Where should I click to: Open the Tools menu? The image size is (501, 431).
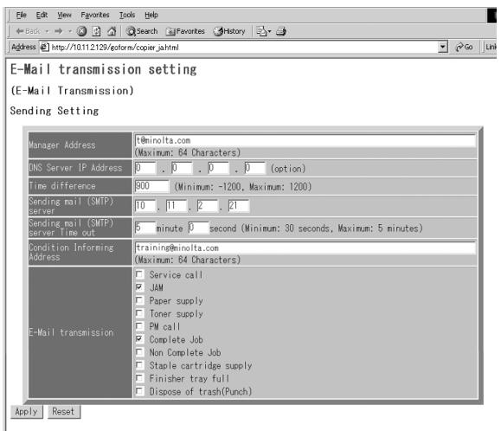[127, 15]
